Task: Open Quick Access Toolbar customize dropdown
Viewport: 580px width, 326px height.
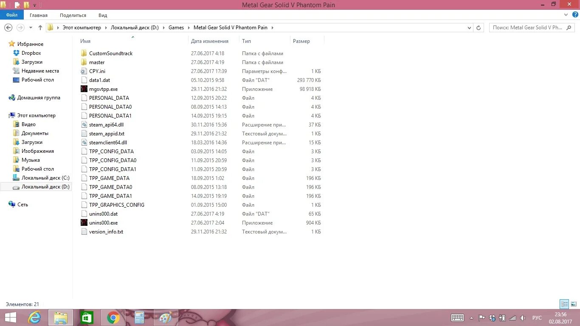Action: pos(34,5)
